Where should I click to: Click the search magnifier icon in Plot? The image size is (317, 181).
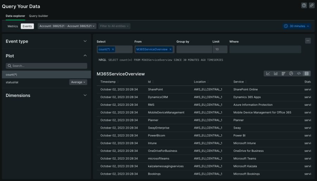(x=10, y=66)
